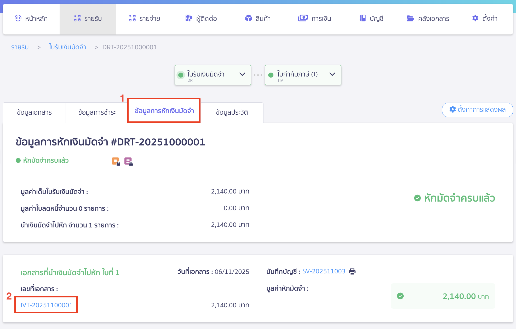Open the ตั้งค่า settings gear menu
Screen dimensions: 516x329
coord(485,19)
